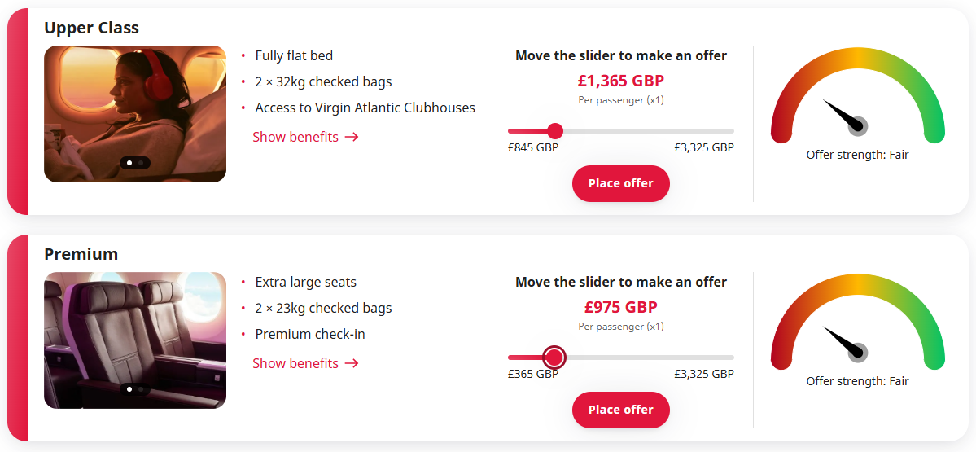The image size is (976, 452).
Task: Click the Premium offer slider handle
Action: (554, 358)
